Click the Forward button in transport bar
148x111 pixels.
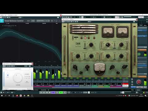coord(50,92)
